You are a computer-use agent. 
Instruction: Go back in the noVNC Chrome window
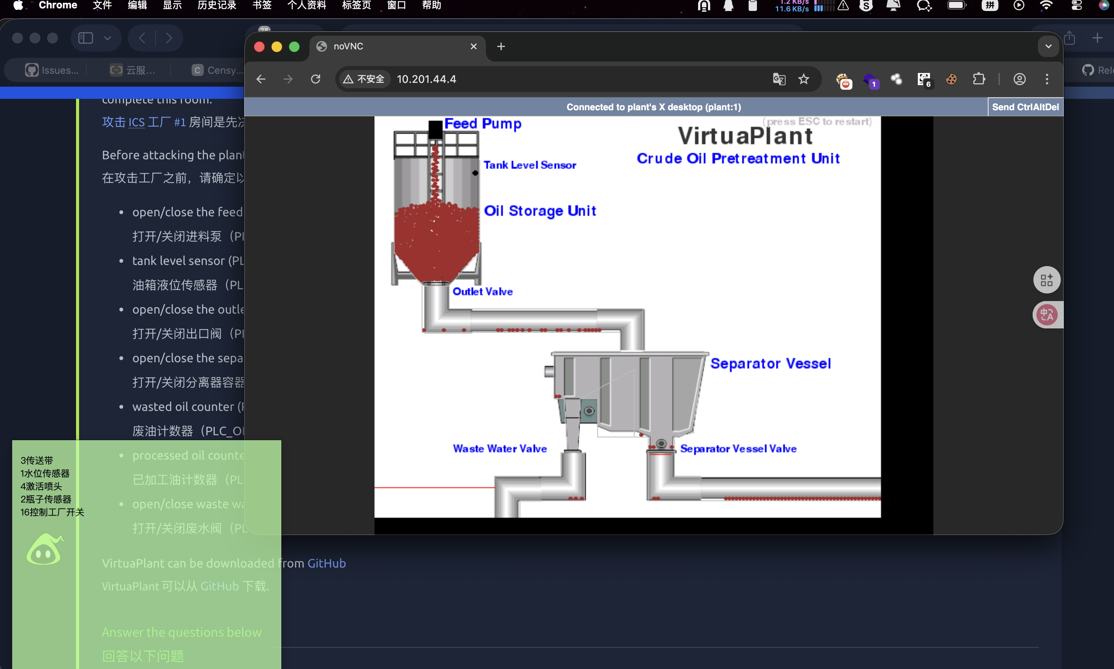point(261,79)
